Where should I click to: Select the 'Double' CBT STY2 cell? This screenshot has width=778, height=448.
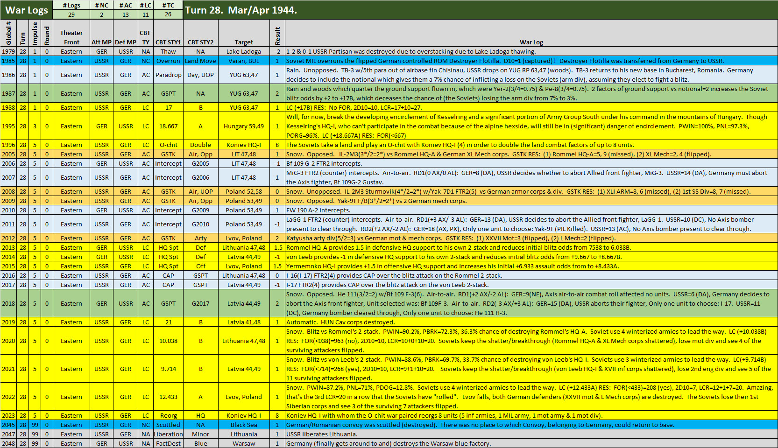(x=200, y=145)
